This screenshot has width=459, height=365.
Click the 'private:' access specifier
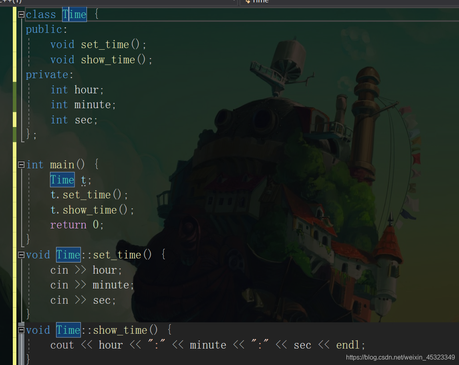pyautogui.click(x=50, y=75)
